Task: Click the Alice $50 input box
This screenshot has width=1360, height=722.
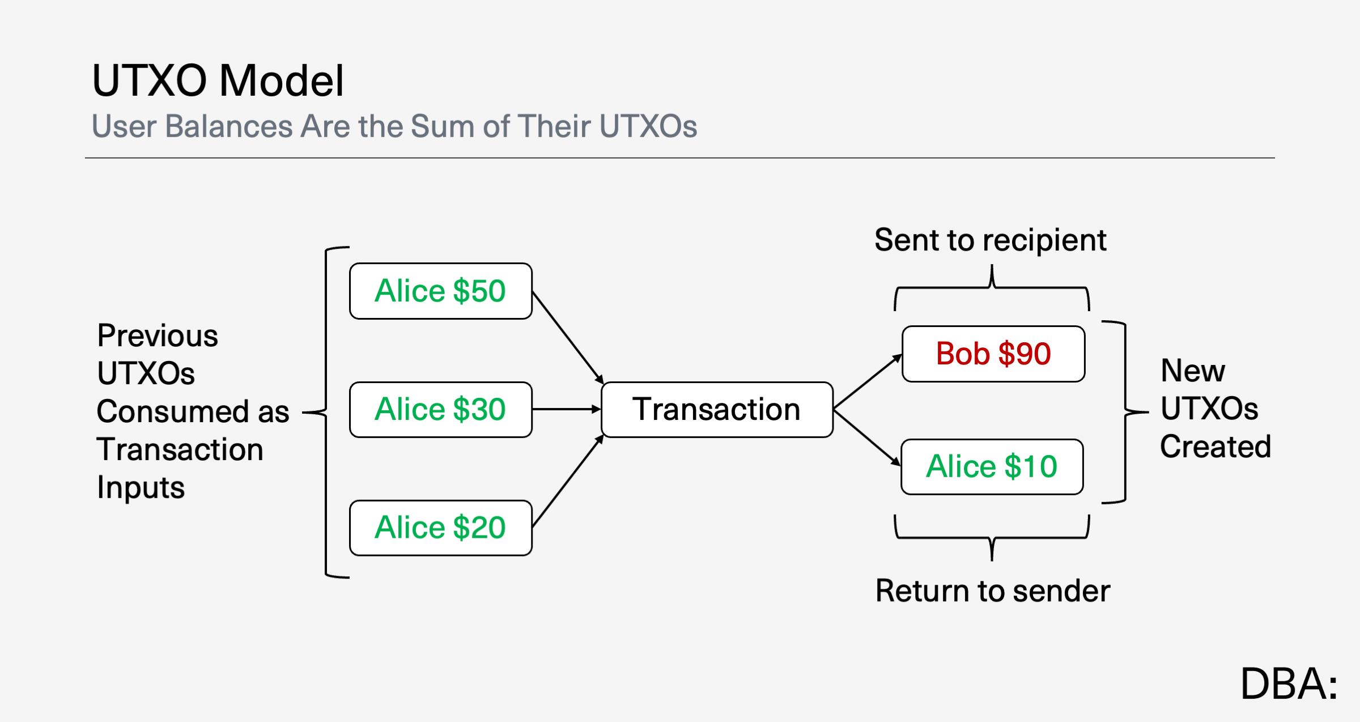Action: pyautogui.click(x=441, y=291)
